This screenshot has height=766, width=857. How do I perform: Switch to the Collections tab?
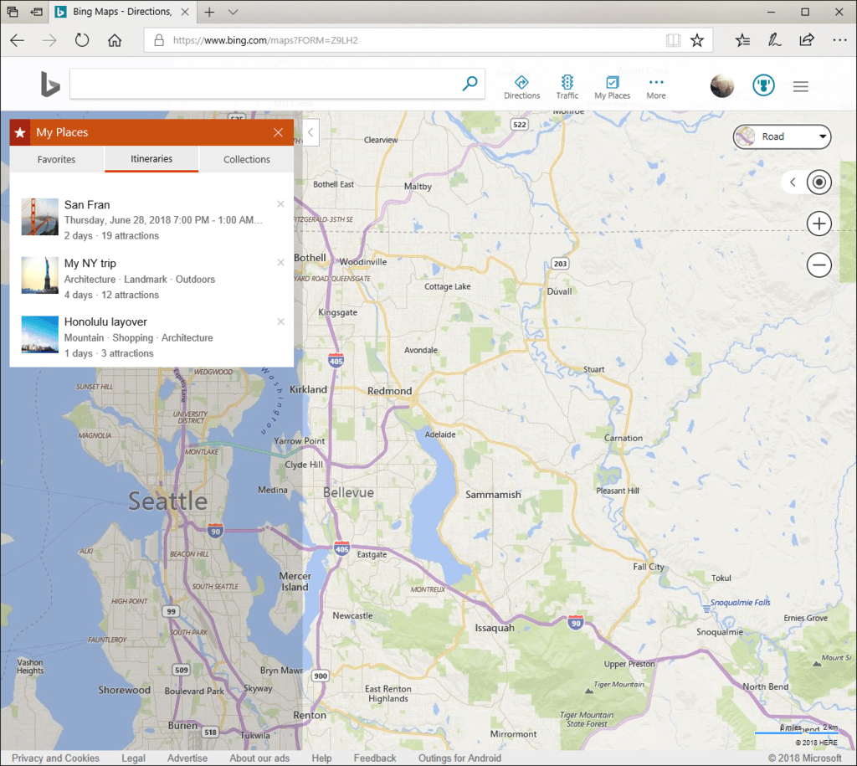247,159
